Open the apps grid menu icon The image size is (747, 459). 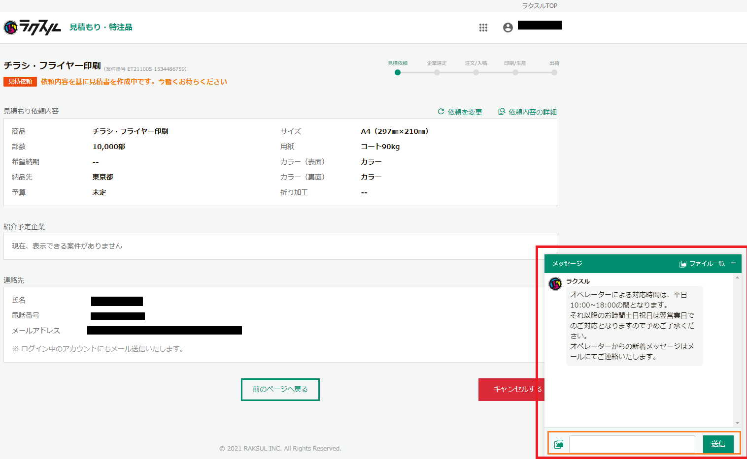pyautogui.click(x=483, y=28)
